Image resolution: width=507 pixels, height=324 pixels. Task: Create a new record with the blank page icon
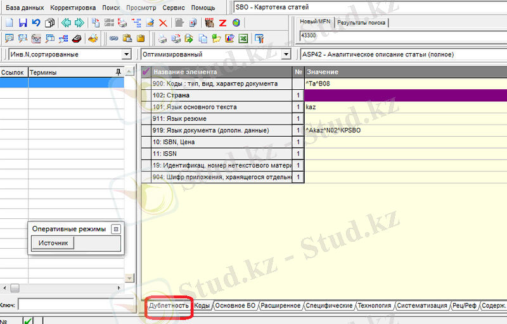10,23
